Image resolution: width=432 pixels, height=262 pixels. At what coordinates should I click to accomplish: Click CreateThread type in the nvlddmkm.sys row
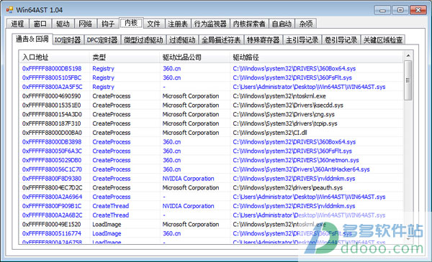(x=110, y=206)
